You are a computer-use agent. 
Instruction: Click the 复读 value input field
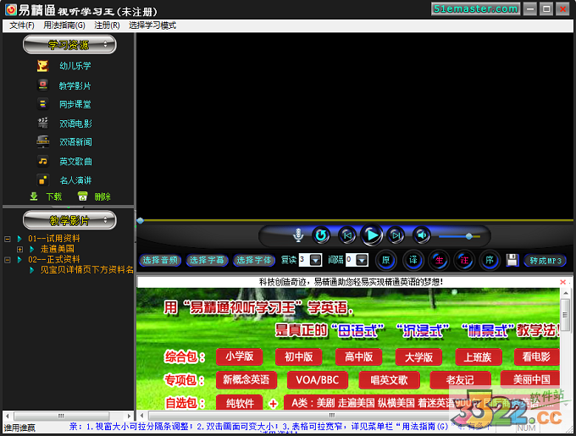coord(305,260)
